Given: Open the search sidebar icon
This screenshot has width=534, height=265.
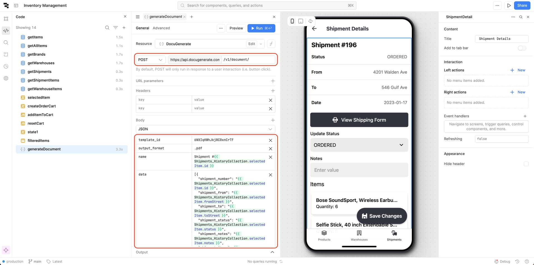Looking at the screenshot, I should tap(6, 42).
